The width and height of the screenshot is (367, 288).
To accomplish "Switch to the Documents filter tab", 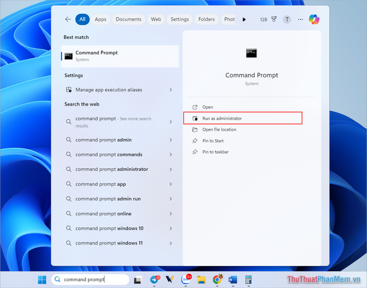I will pos(128,19).
